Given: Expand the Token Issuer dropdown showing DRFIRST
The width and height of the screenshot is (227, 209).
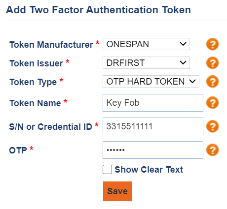Looking at the screenshot, I should (146, 63).
